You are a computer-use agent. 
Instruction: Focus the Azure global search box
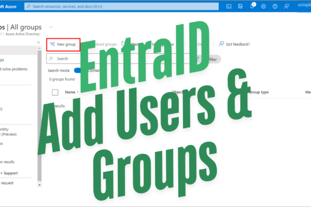(x=121, y=6)
